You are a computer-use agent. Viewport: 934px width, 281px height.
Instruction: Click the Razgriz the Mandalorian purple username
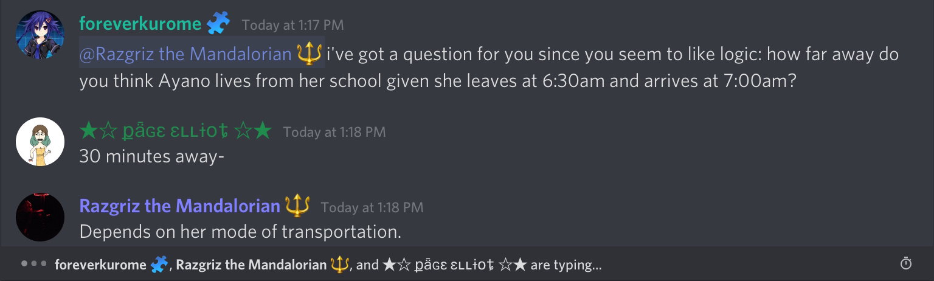(x=179, y=206)
